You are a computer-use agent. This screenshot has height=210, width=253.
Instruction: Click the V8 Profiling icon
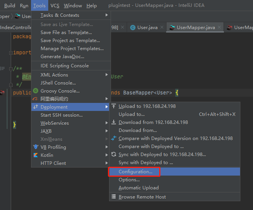tap(36, 147)
